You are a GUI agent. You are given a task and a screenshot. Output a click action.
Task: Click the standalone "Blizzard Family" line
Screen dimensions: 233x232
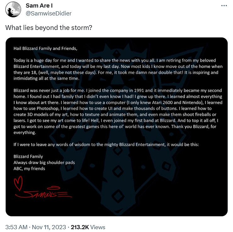28,156
